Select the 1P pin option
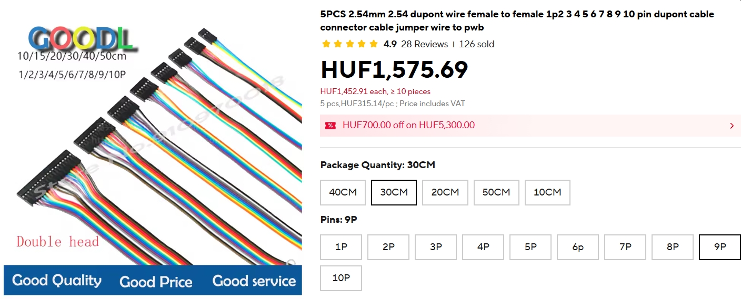 (341, 247)
